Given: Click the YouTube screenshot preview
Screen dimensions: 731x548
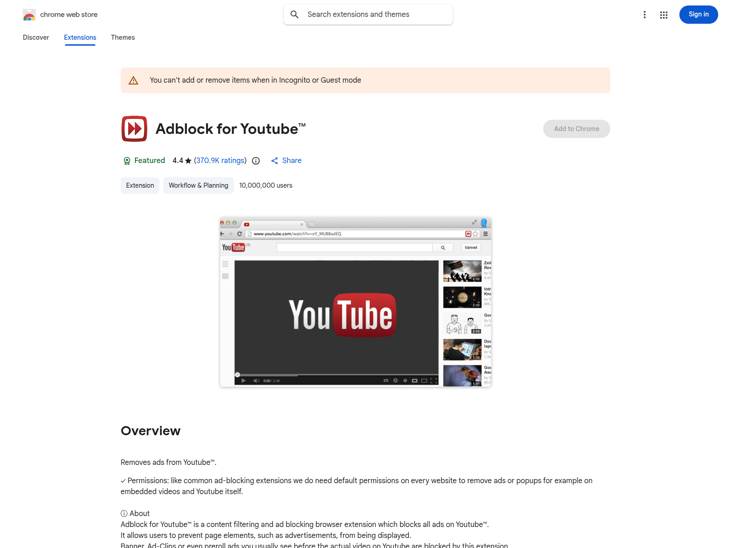Looking at the screenshot, I should click(x=355, y=302).
